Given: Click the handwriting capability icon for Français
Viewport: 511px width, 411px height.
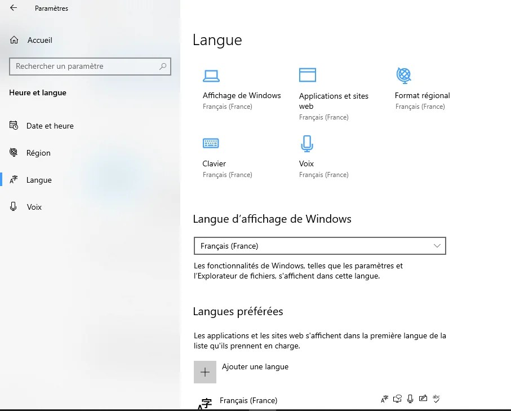Looking at the screenshot, I should coord(423,399).
